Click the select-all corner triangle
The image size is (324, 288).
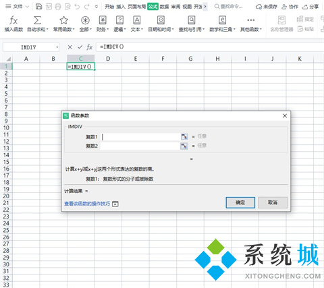point(9,59)
